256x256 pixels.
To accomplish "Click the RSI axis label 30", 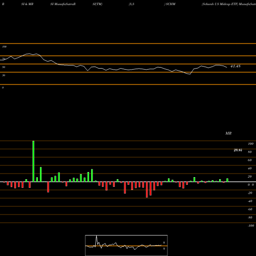I will pos(4,75).
